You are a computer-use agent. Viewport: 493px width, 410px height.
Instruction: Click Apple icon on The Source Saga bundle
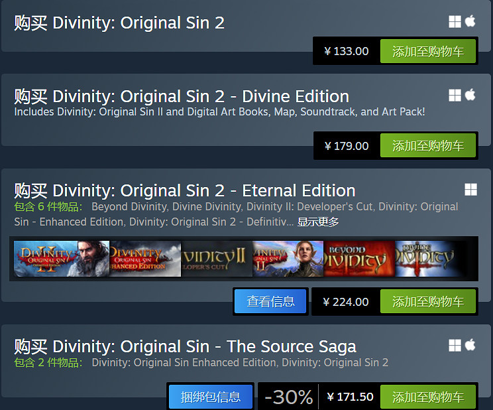(x=470, y=345)
